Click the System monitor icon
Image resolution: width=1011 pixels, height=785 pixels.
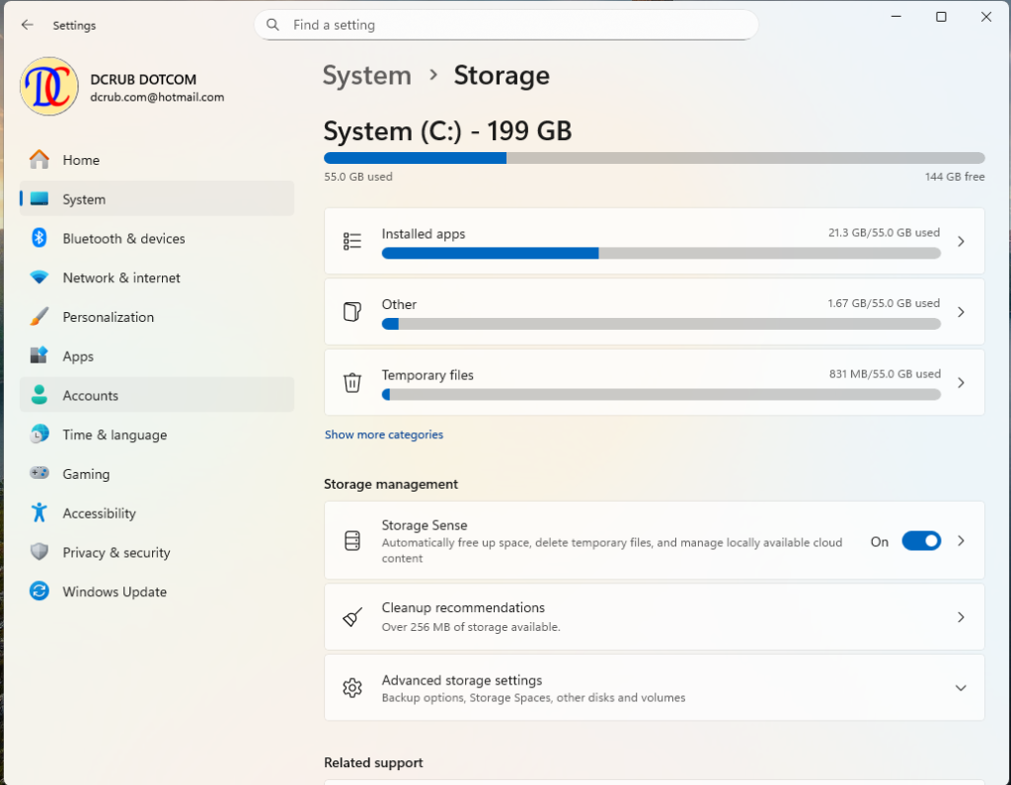(x=39, y=198)
